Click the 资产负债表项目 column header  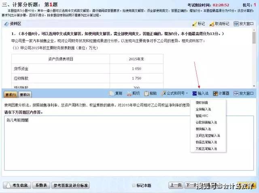tap(61, 59)
